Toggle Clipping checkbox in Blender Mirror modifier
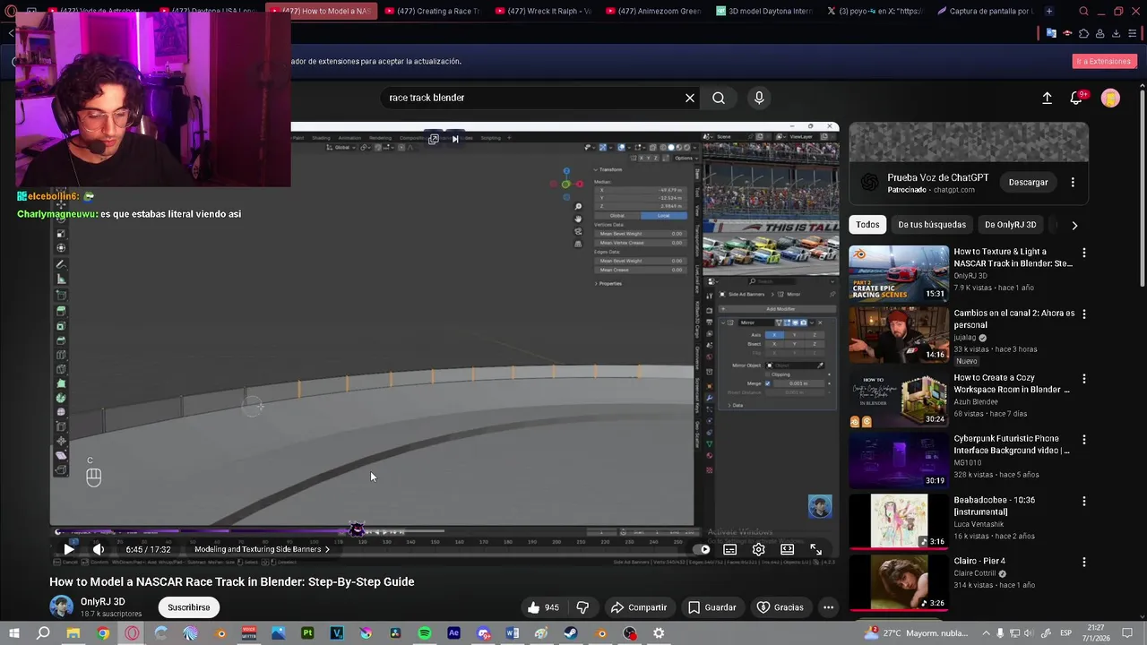 [x=770, y=374]
